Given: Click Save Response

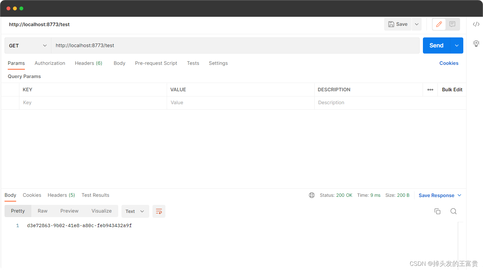Looking at the screenshot, I should pyautogui.click(x=436, y=195).
